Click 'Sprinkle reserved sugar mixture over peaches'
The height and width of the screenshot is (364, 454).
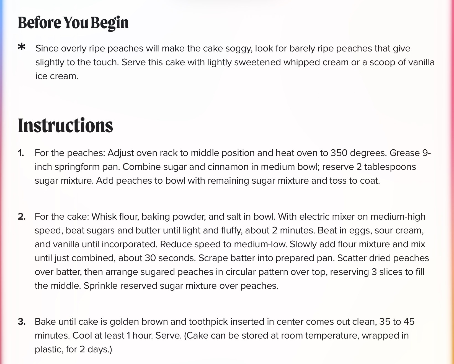181,286
